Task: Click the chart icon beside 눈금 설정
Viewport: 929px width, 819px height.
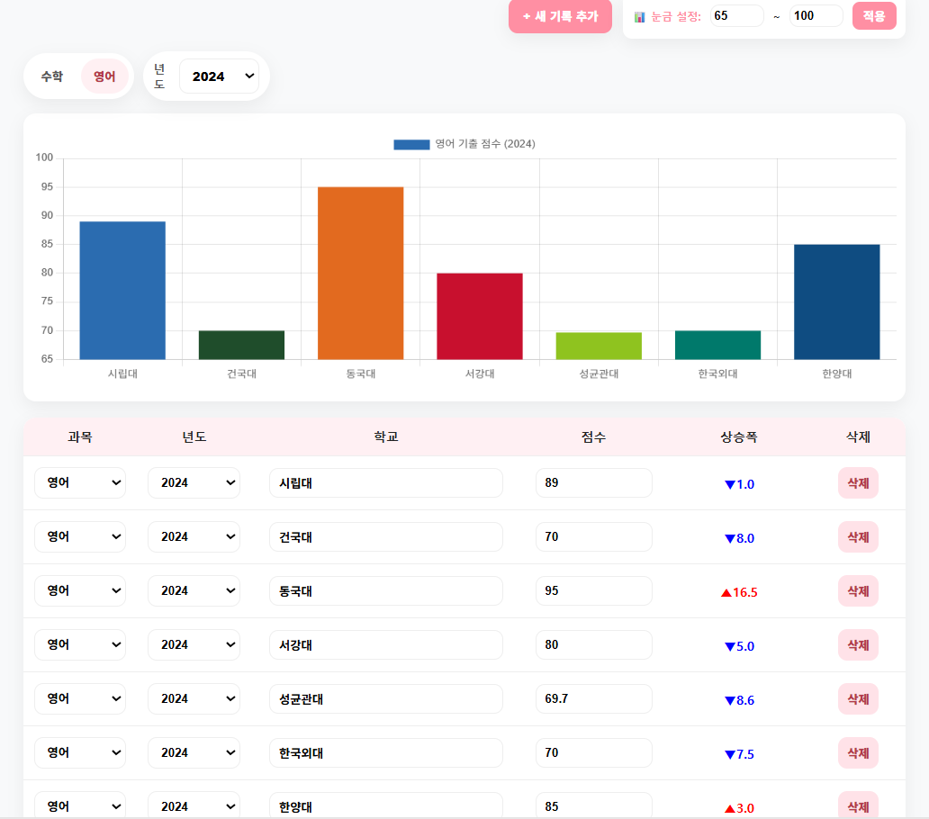Action: [639, 16]
